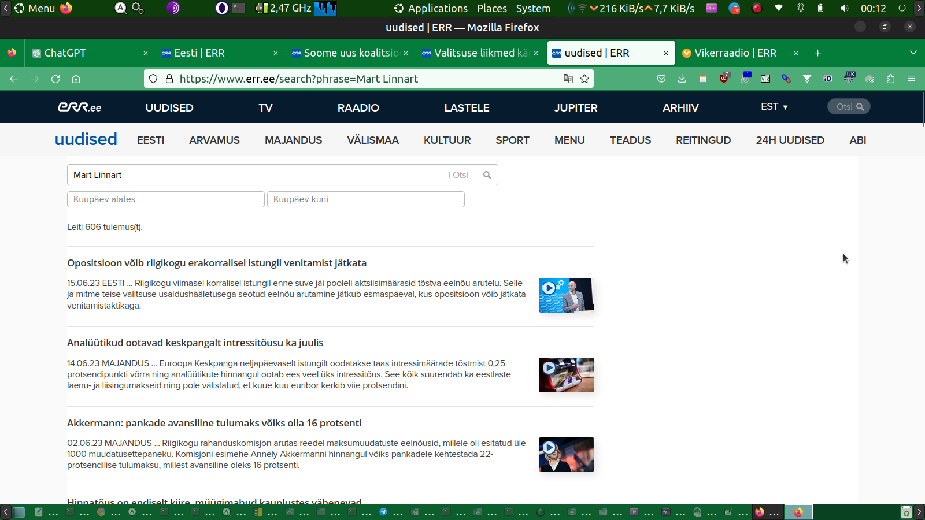Play video thumbnail for Opositsioon article
This screenshot has width=925, height=520.
(x=567, y=295)
